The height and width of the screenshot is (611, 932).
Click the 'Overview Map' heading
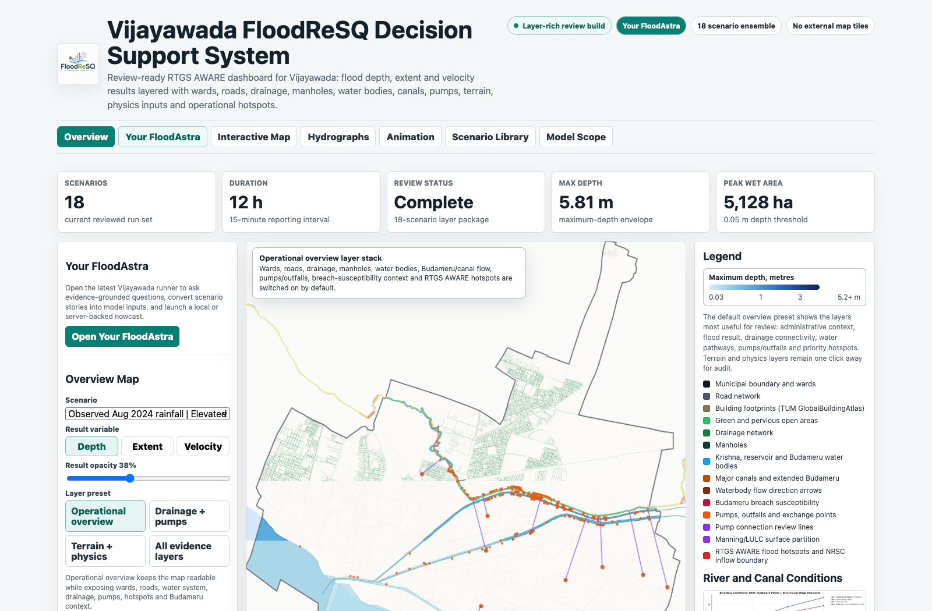click(x=102, y=379)
